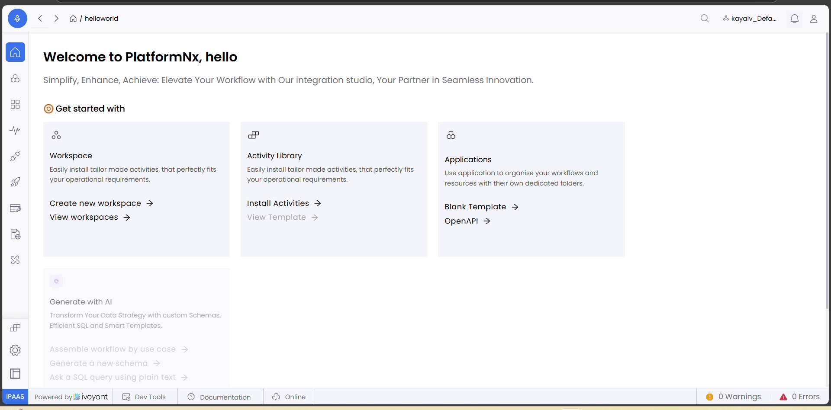Image resolution: width=831 pixels, height=410 pixels.
Task: Click Install Activities link
Action: (284, 203)
